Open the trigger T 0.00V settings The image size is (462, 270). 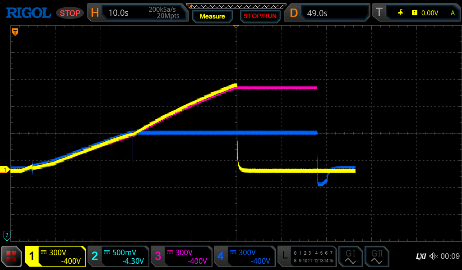416,13
